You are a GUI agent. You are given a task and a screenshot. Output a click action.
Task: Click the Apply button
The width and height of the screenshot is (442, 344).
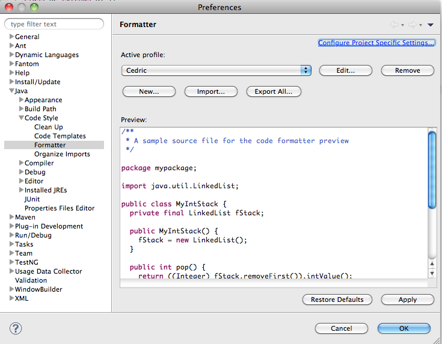pyautogui.click(x=407, y=299)
